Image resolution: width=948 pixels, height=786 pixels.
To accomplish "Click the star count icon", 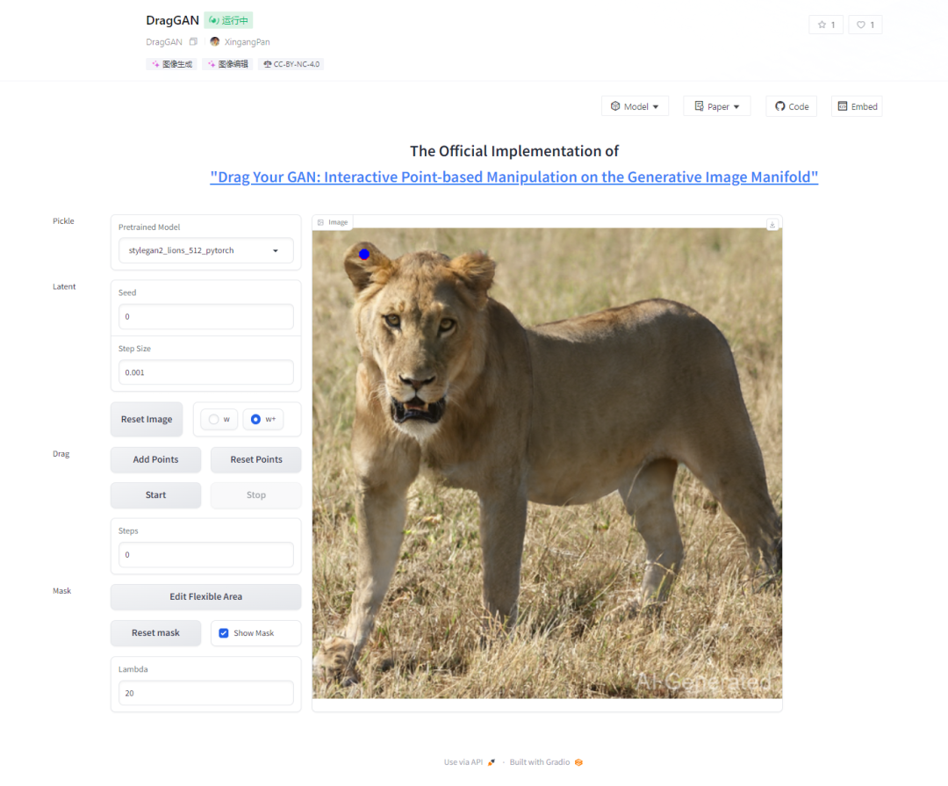I will pyautogui.click(x=822, y=25).
